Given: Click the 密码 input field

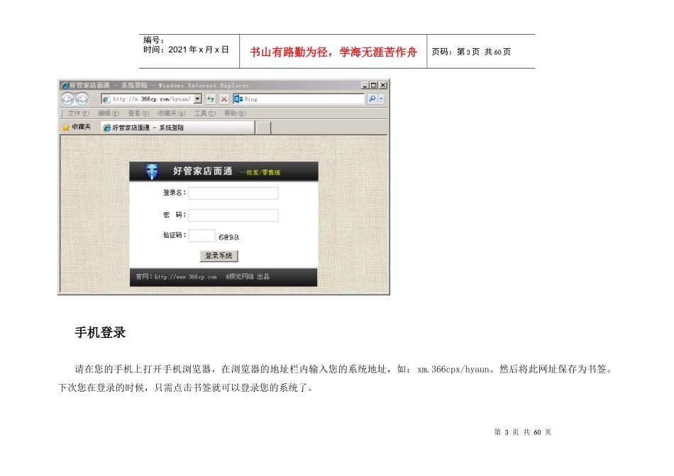Looking at the screenshot, I should pyautogui.click(x=233, y=215).
